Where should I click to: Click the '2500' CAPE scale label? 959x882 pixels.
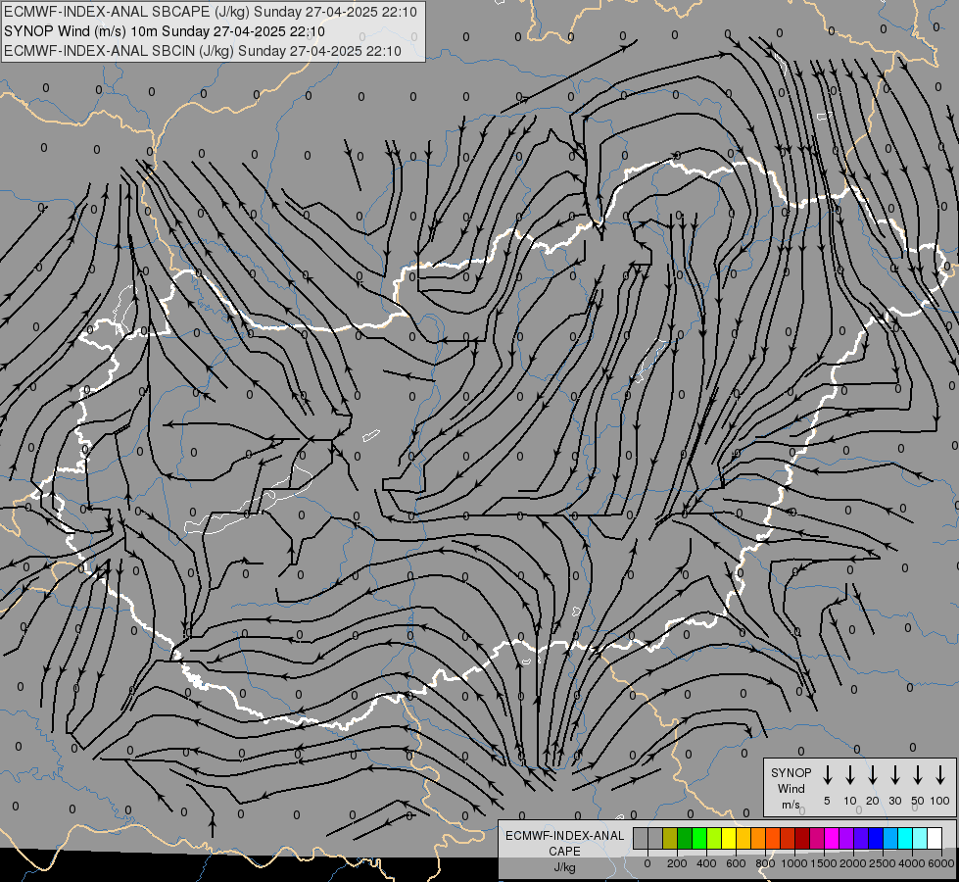coord(883,863)
